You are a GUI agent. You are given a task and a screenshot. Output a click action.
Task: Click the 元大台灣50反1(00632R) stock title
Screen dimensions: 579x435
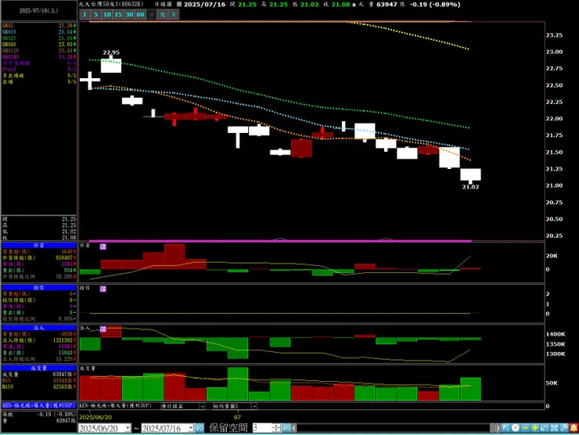point(111,5)
